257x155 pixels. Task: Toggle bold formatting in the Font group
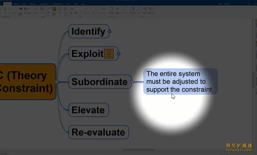click(71, 13)
